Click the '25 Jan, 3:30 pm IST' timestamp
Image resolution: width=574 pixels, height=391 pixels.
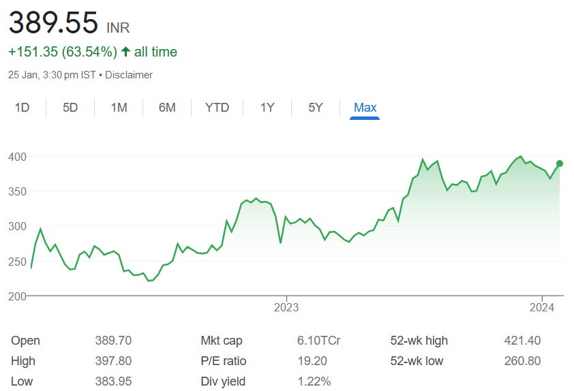click(x=52, y=75)
